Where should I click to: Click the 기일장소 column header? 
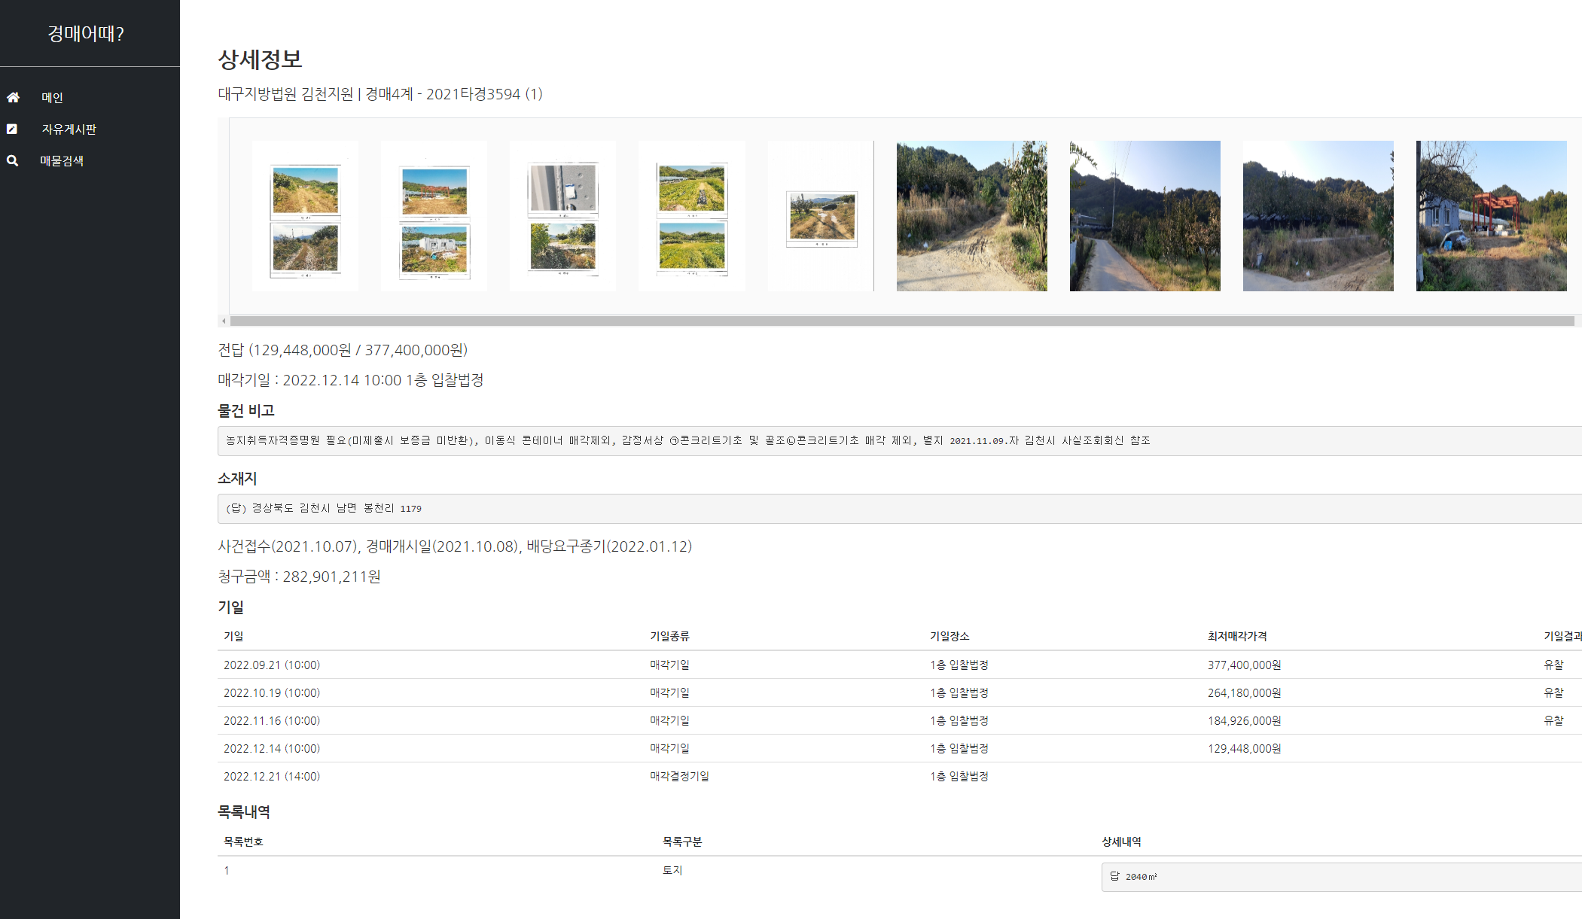pyautogui.click(x=950, y=637)
